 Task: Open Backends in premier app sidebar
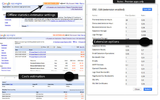(x=4, y=55)
